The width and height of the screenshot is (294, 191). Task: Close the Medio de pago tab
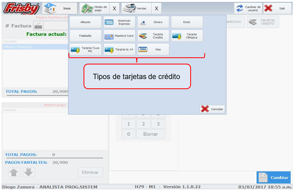click(x=114, y=8)
